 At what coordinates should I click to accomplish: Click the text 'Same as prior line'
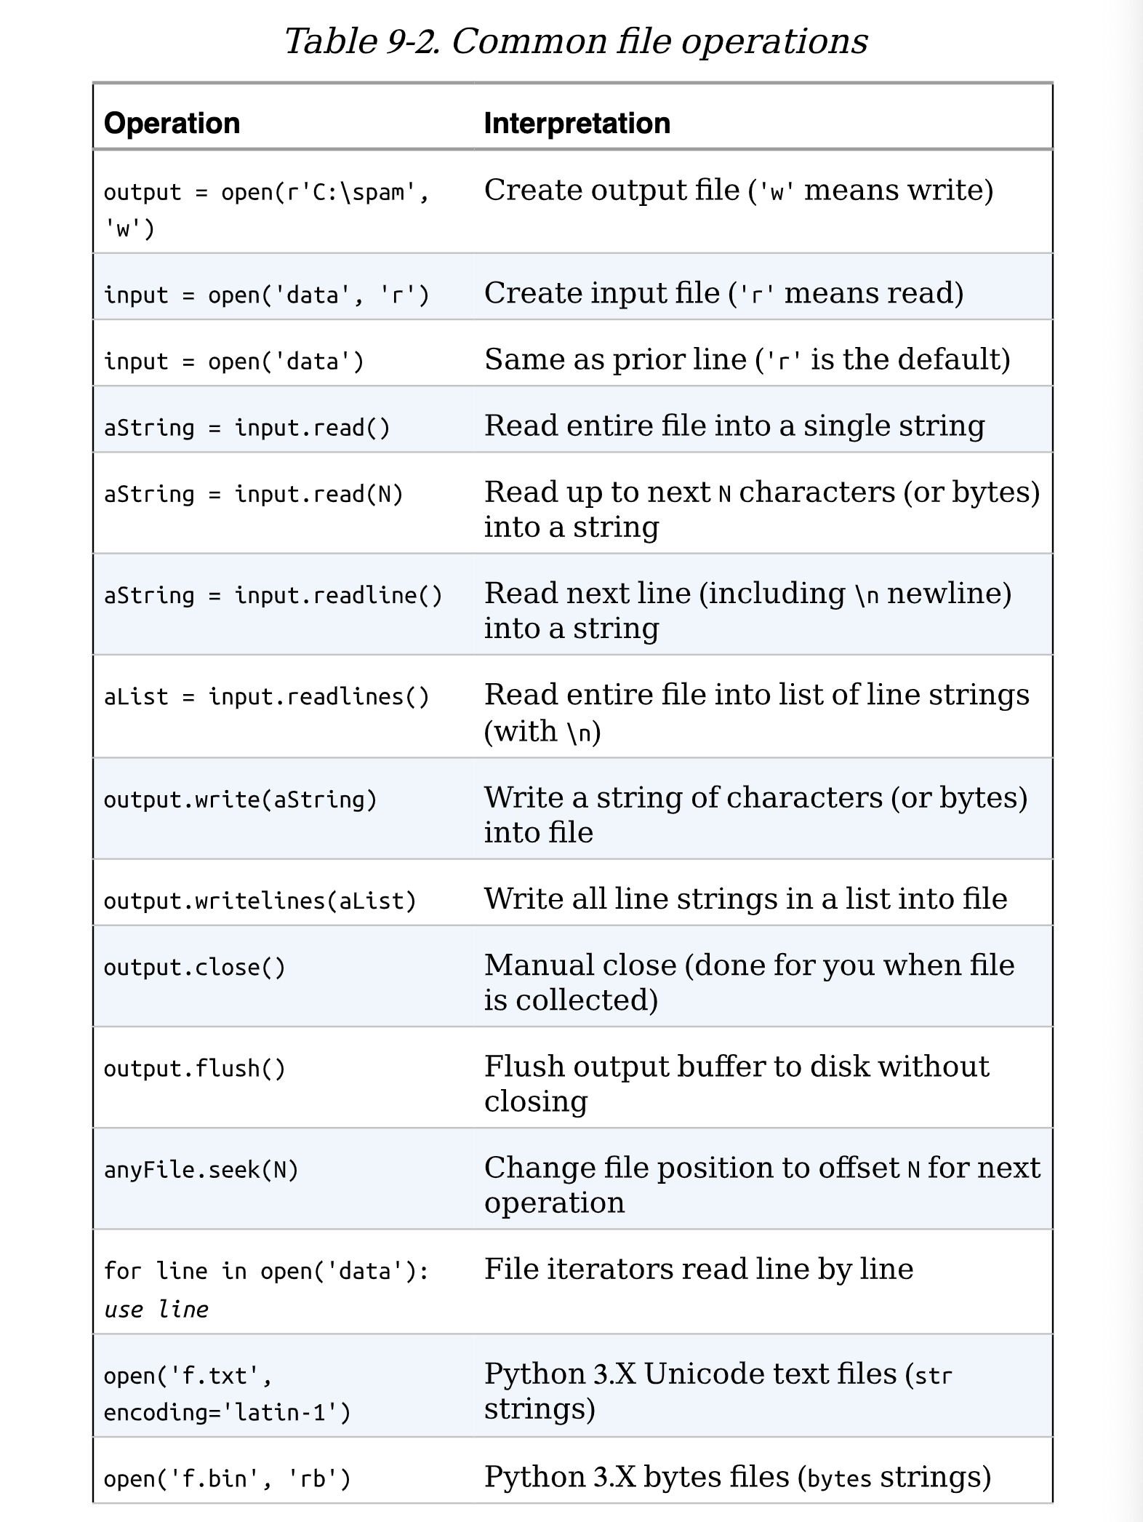pos(616,359)
